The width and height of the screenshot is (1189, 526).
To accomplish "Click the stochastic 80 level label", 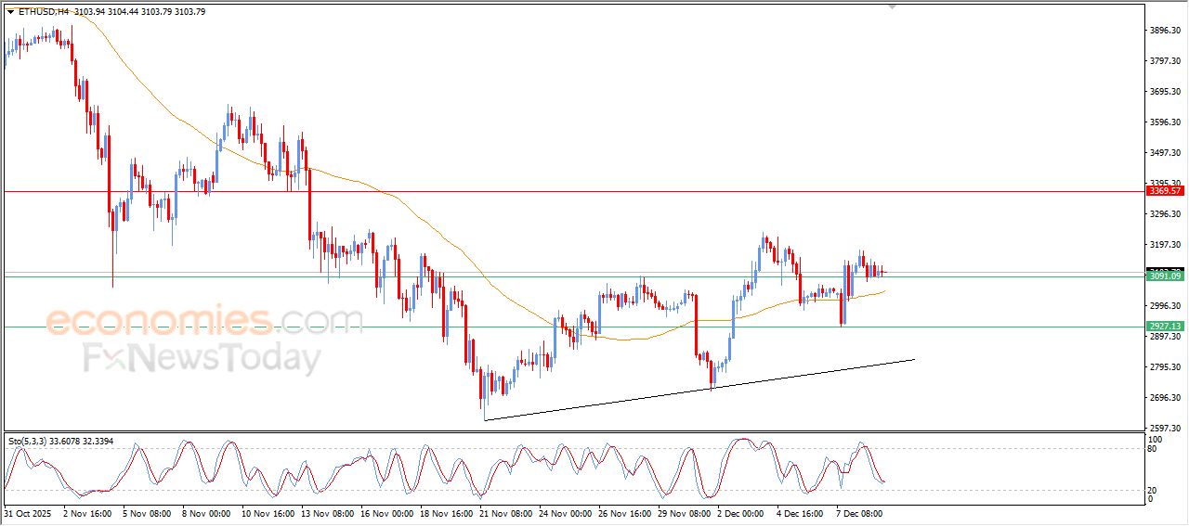I will (x=1154, y=449).
